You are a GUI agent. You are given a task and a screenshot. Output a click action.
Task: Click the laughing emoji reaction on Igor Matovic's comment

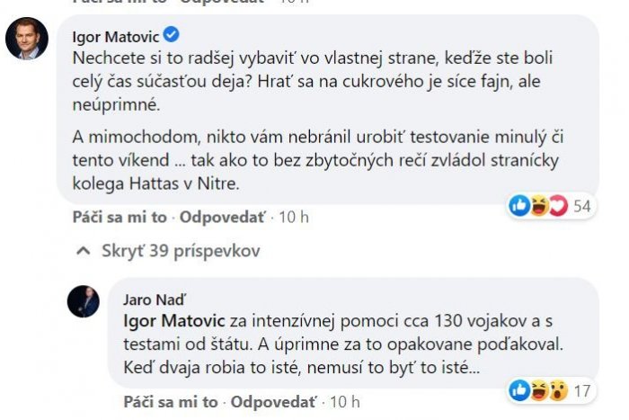point(539,206)
